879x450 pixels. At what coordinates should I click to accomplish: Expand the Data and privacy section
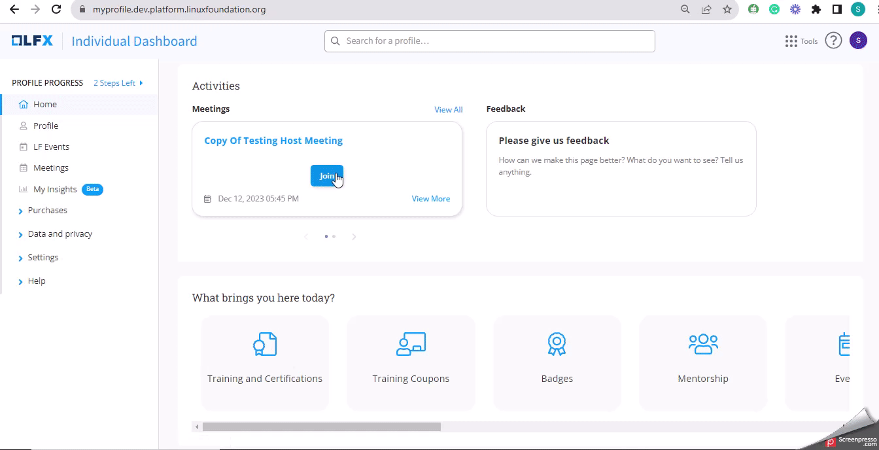(60, 234)
